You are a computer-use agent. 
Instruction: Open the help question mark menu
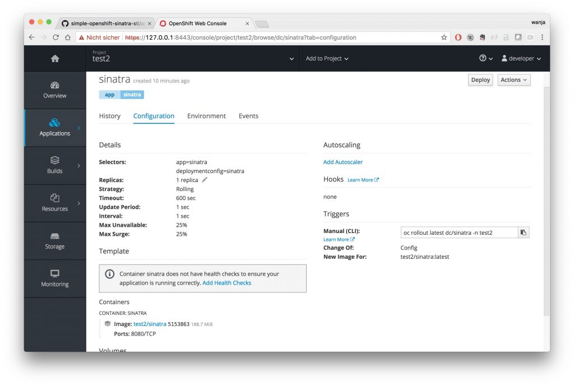pos(486,58)
